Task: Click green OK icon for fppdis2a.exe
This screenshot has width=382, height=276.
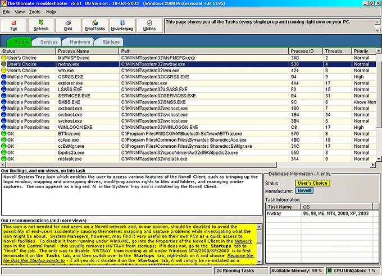Action: [x=4, y=152]
